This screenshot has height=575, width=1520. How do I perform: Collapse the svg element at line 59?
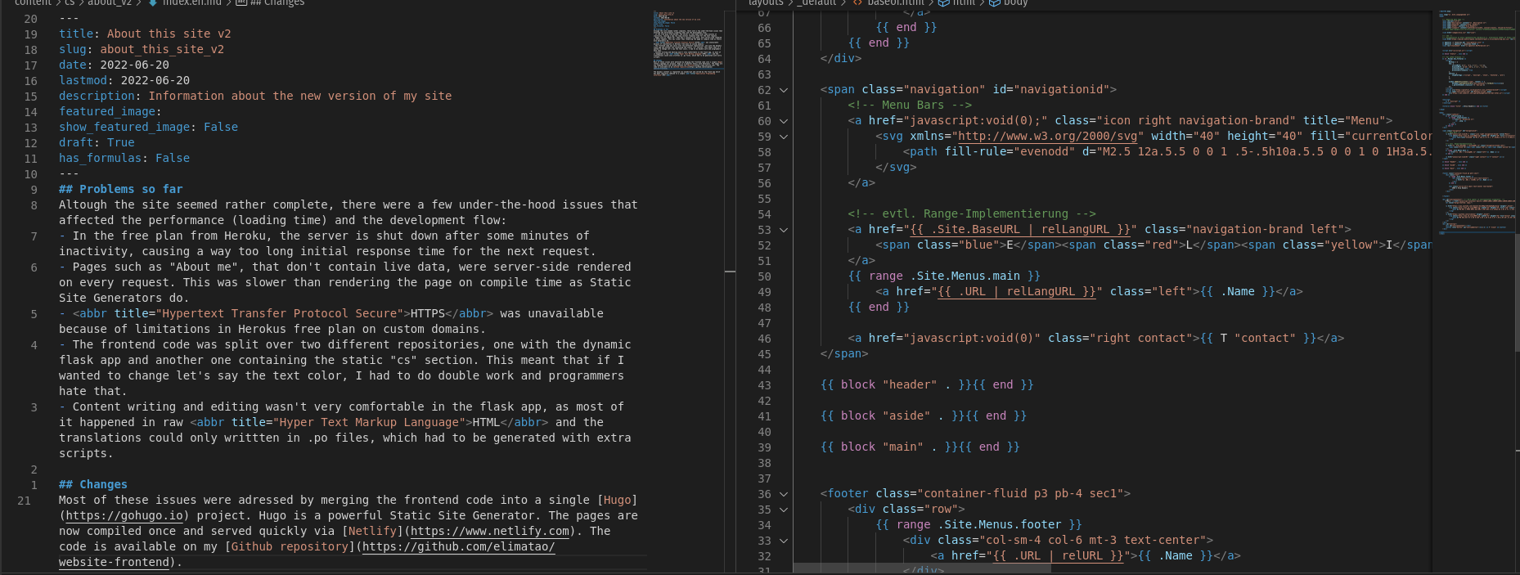pyautogui.click(x=783, y=137)
